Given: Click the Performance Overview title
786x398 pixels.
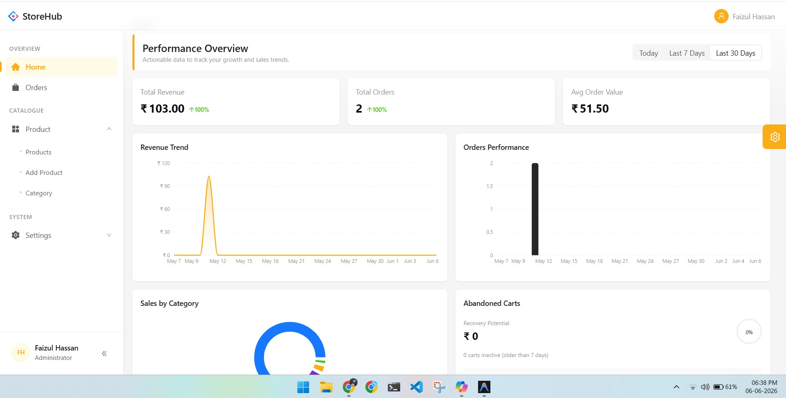Looking at the screenshot, I should (x=195, y=48).
